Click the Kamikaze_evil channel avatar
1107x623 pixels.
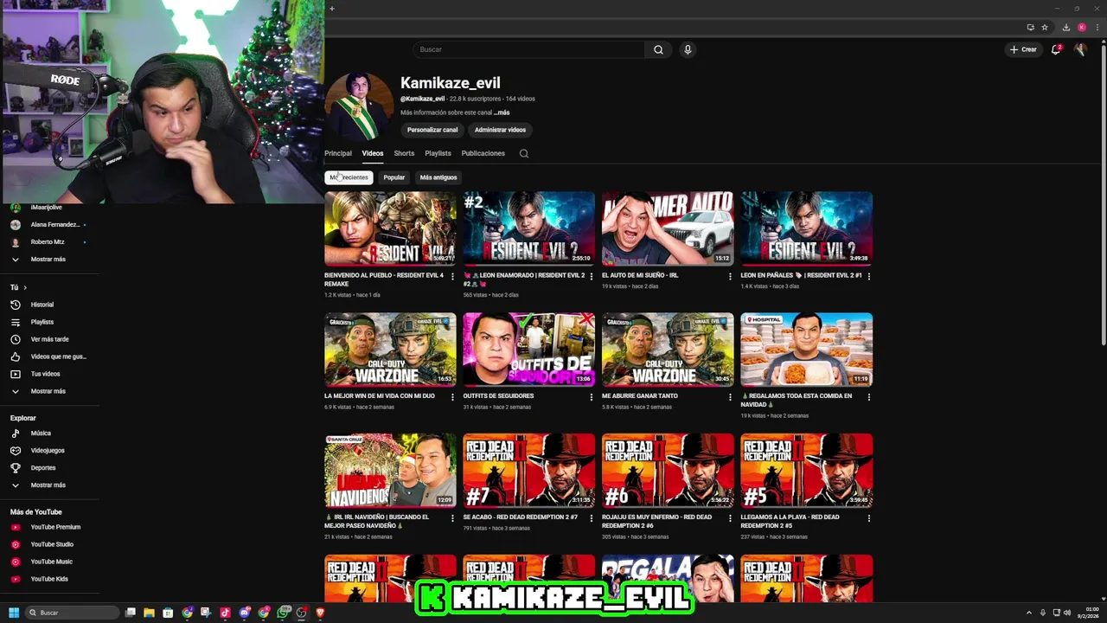(x=359, y=106)
